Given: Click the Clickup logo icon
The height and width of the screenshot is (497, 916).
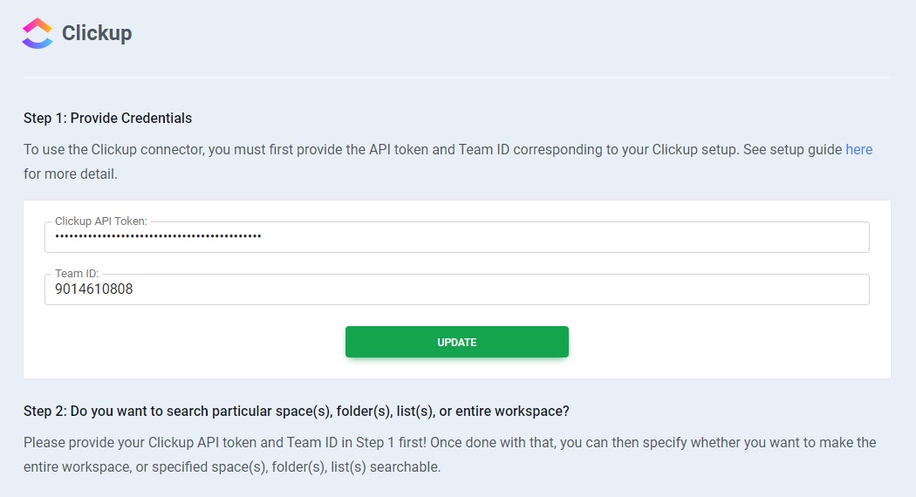Looking at the screenshot, I should [x=38, y=34].
